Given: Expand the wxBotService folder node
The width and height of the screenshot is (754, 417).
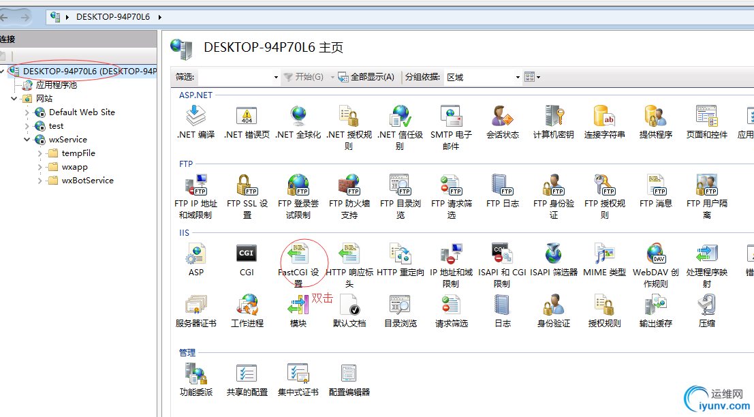Looking at the screenshot, I should [40, 181].
